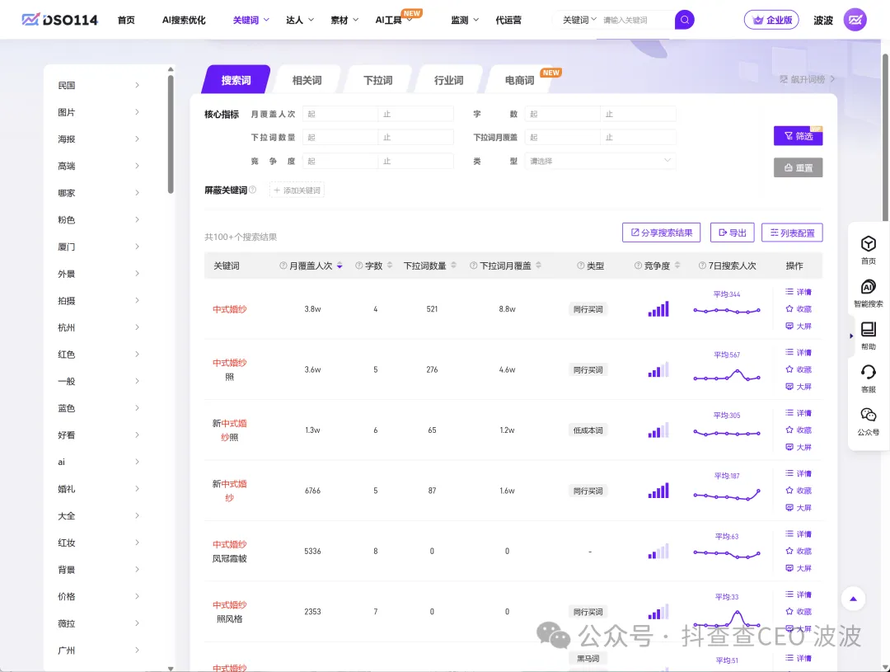Sort by 月覆盖人次 column arrow
The image size is (890, 672).
pos(340,266)
